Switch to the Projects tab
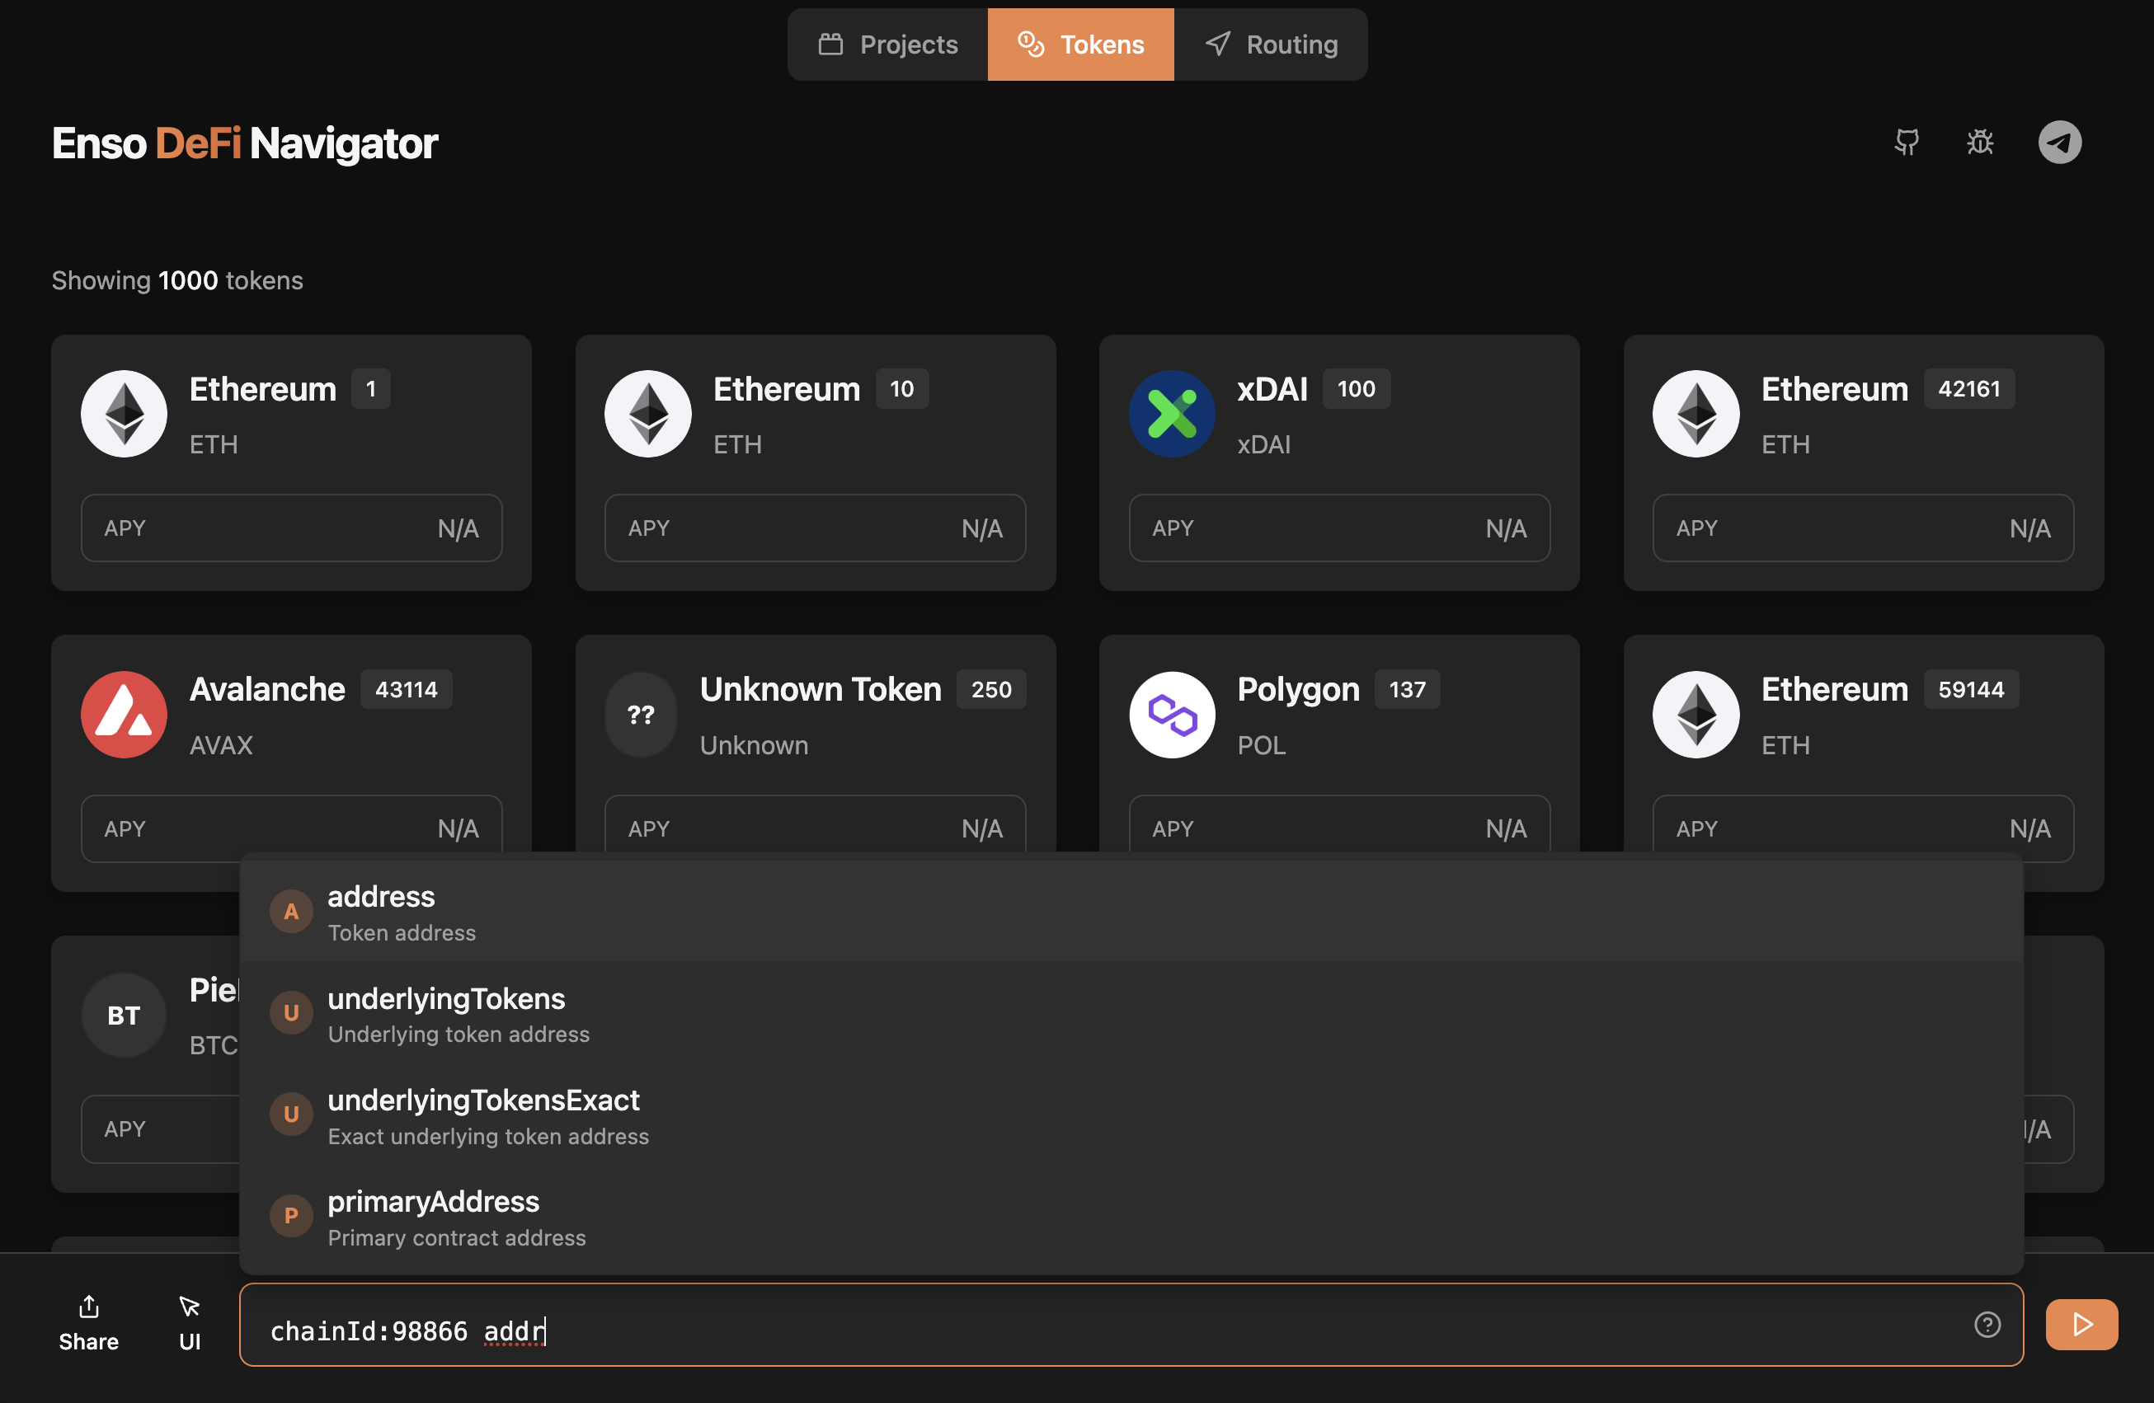Image resolution: width=2154 pixels, height=1403 pixels. [x=888, y=45]
